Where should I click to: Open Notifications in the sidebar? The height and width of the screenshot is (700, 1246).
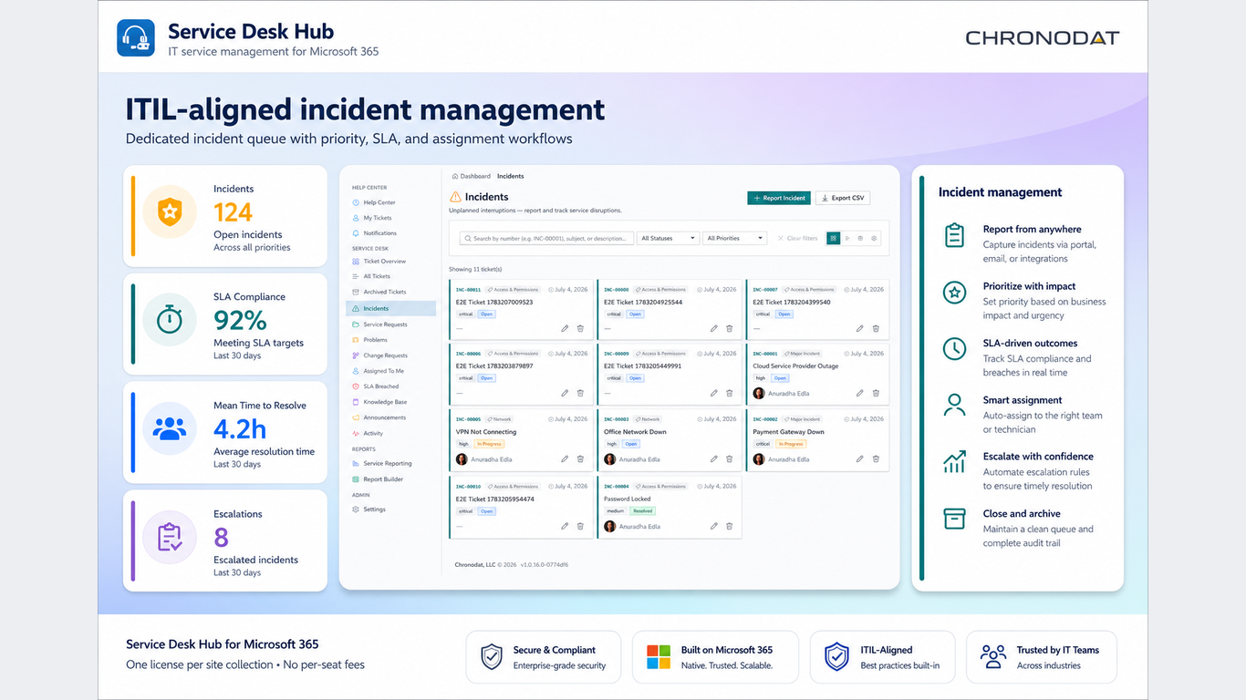[375, 233]
